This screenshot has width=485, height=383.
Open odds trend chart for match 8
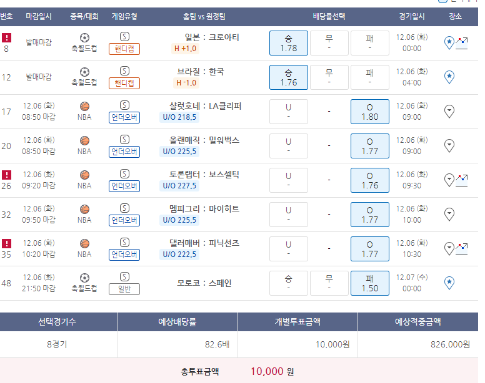461,44
